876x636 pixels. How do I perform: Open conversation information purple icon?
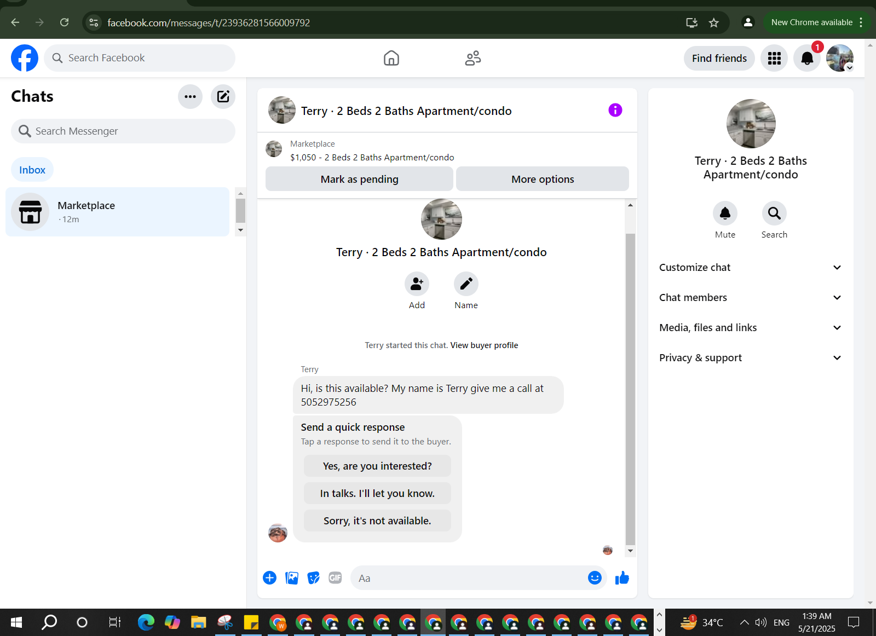coord(615,110)
